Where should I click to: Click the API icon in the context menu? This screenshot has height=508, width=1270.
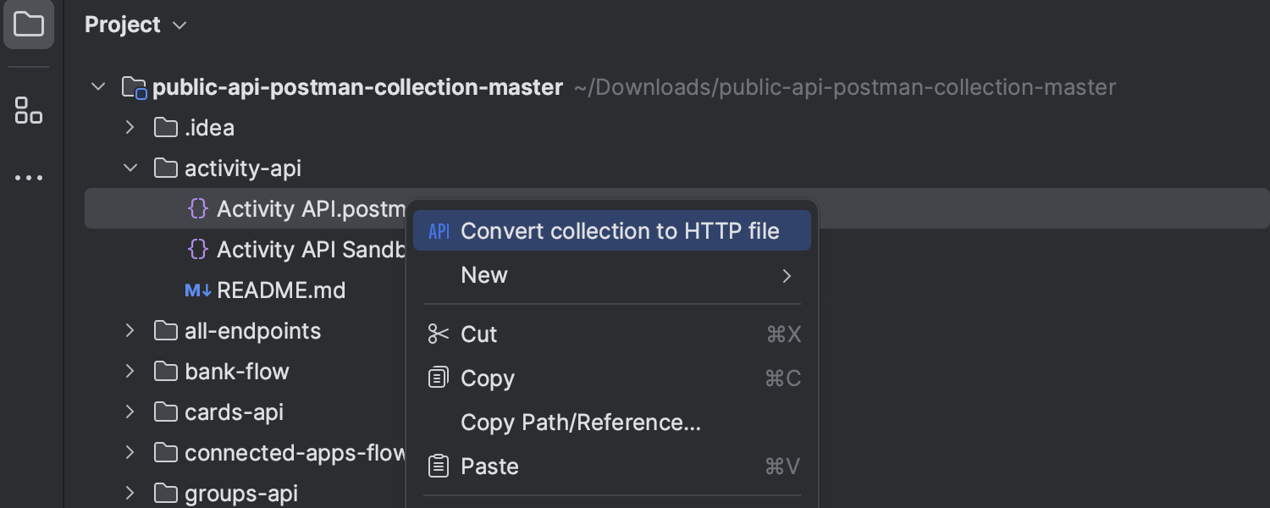click(439, 231)
